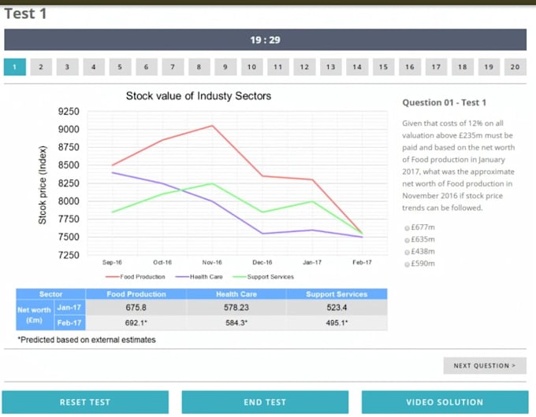Jump to question 11
Image resolution: width=536 pixels, height=417 pixels.
click(278, 67)
